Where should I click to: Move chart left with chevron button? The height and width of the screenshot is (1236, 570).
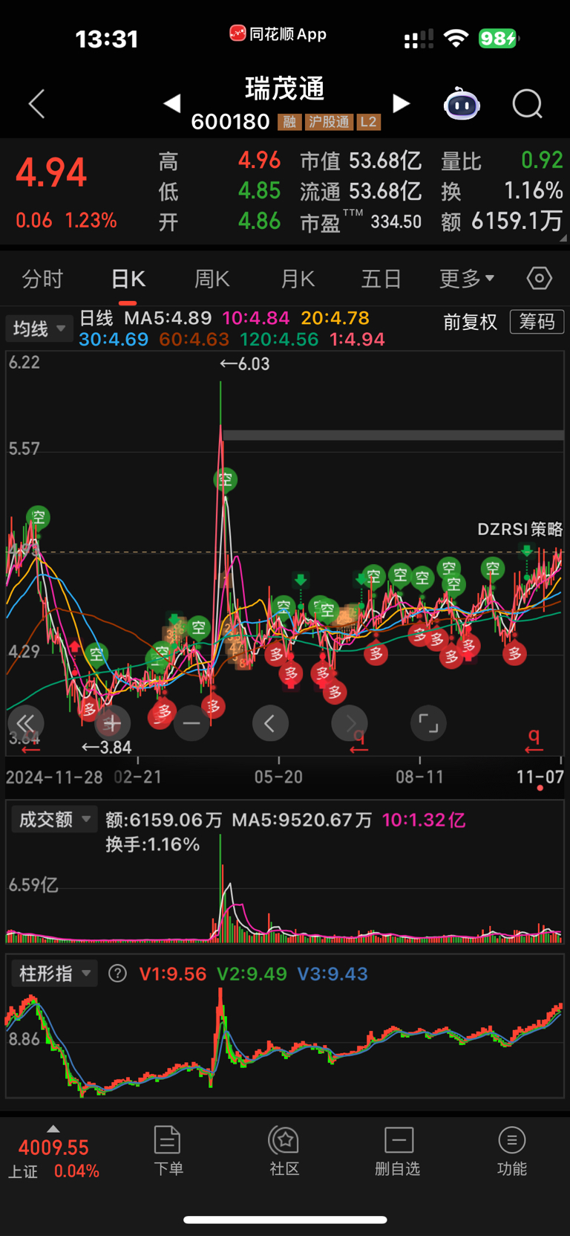coord(270,723)
